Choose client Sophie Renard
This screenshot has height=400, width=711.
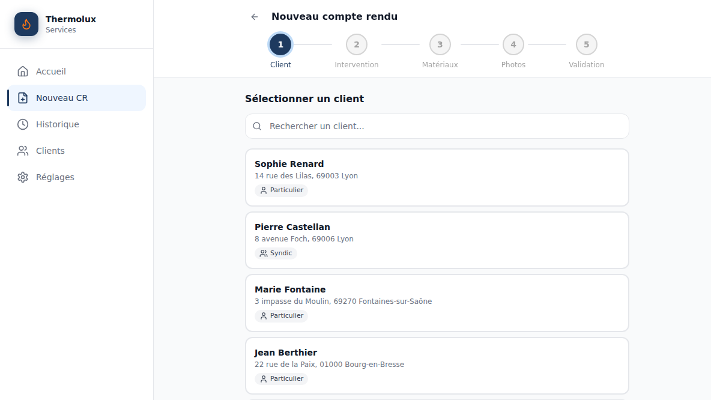437,177
